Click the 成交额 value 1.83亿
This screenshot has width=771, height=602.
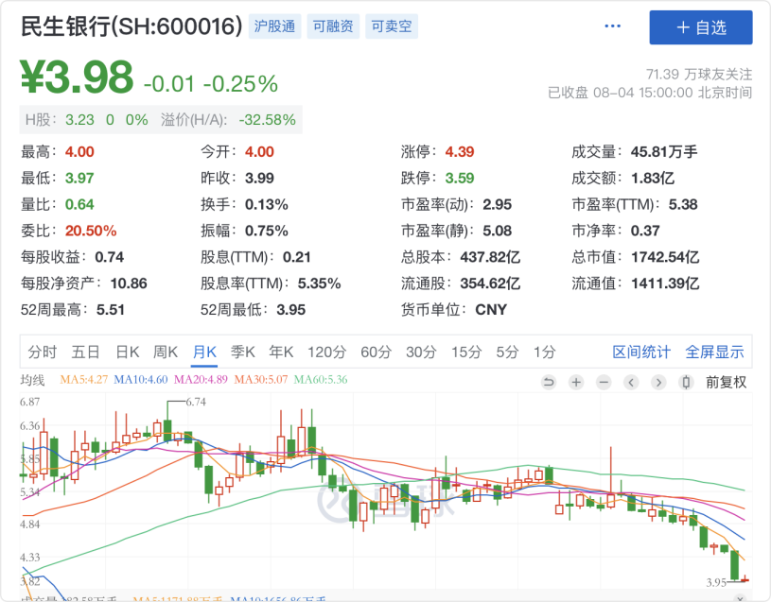click(653, 179)
